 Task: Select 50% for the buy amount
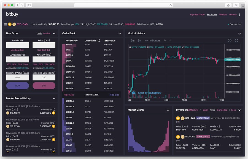tap(14, 64)
